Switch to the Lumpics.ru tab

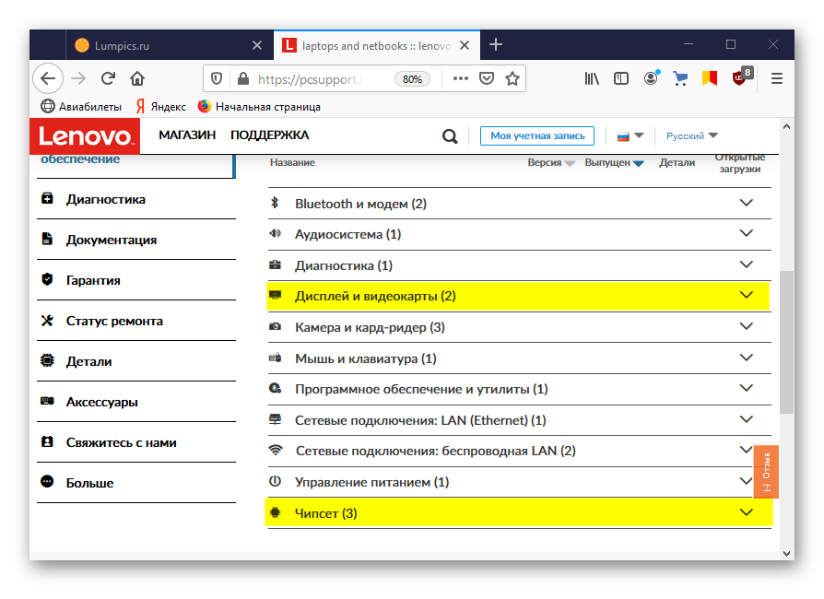click(x=163, y=44)
